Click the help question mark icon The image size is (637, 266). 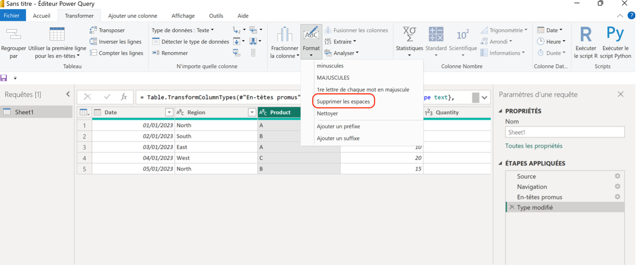pyautogui.click(x=631, y=16)
